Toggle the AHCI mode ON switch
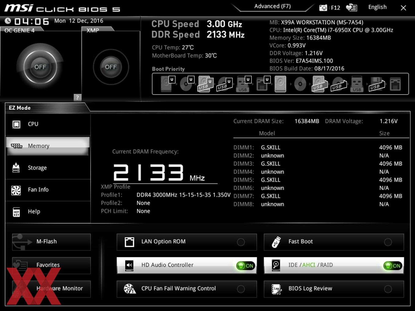415x311 pixels. 393,266
